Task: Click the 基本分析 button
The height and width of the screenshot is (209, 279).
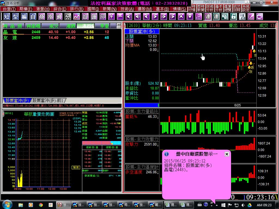Action: [219, 8]
